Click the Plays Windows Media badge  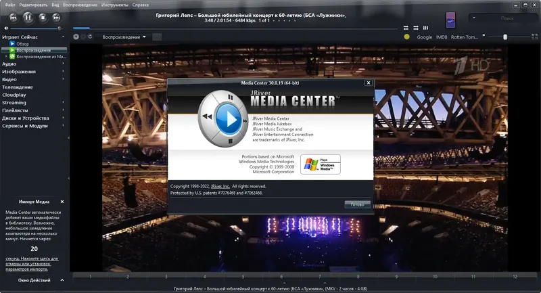click(321, 164)
